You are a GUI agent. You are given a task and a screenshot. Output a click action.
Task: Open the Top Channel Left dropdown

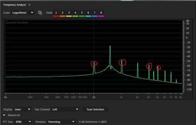coord(65,109)
